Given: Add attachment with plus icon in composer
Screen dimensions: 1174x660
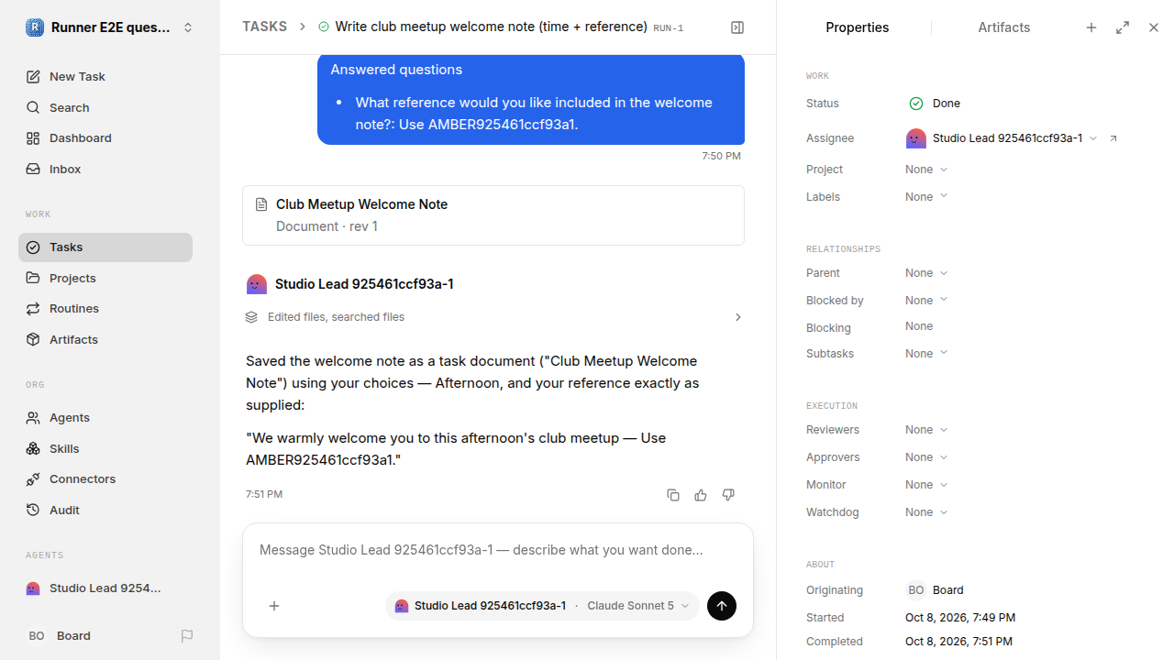Looking at the screenshot, I should (274, 606).
